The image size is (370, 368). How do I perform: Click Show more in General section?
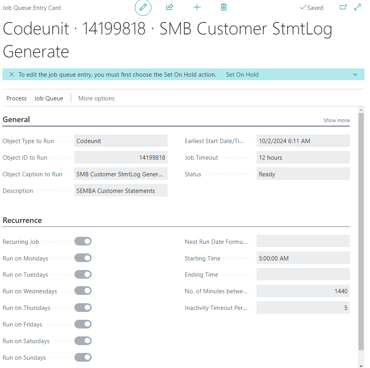coord(336,120)
